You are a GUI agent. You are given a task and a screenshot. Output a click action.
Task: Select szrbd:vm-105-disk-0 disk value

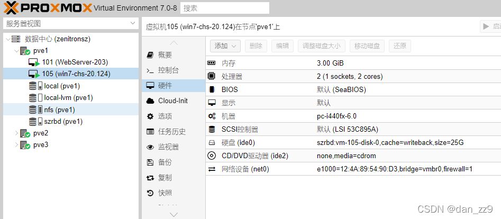390,143
